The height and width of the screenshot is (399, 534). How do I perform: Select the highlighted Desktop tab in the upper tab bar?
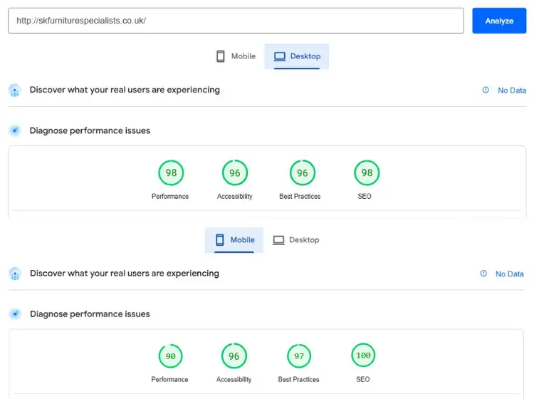click(x=297, y=56)
